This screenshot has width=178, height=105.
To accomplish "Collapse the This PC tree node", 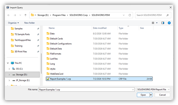I will click(8, 63).
